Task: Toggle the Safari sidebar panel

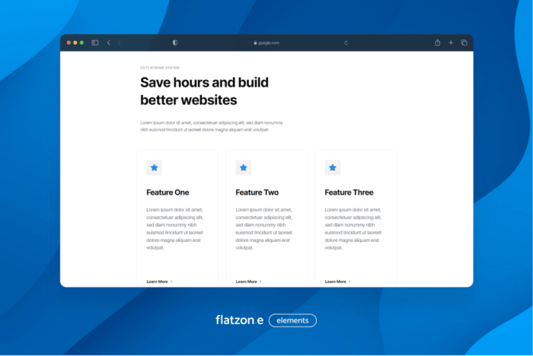Action: 95,43
